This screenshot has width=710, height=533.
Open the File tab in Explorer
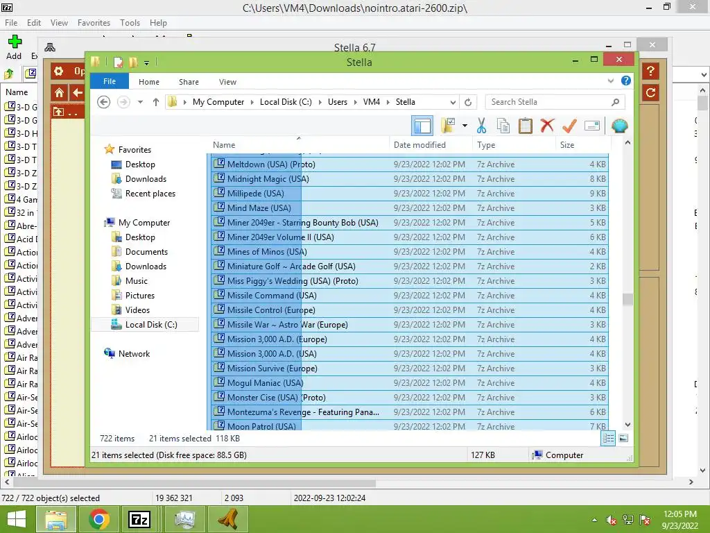point(110,81)
